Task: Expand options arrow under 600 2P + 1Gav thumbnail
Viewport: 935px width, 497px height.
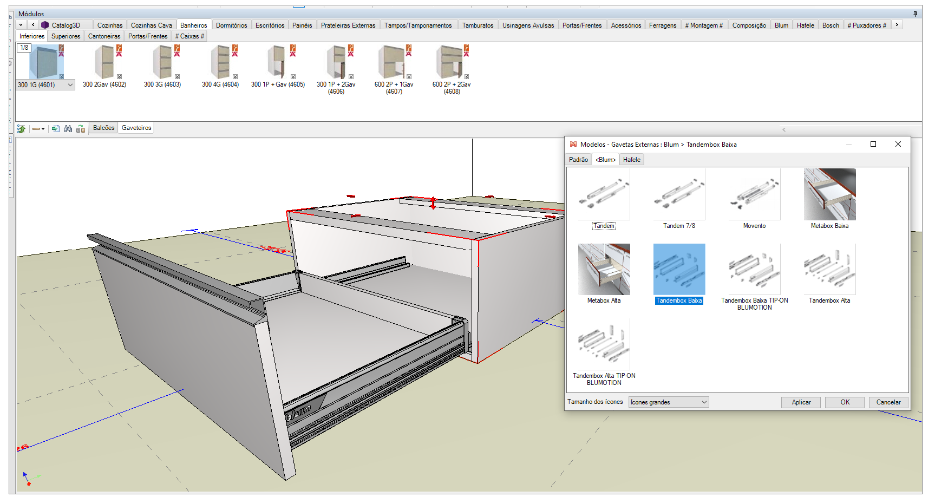Action: (409, 77)
